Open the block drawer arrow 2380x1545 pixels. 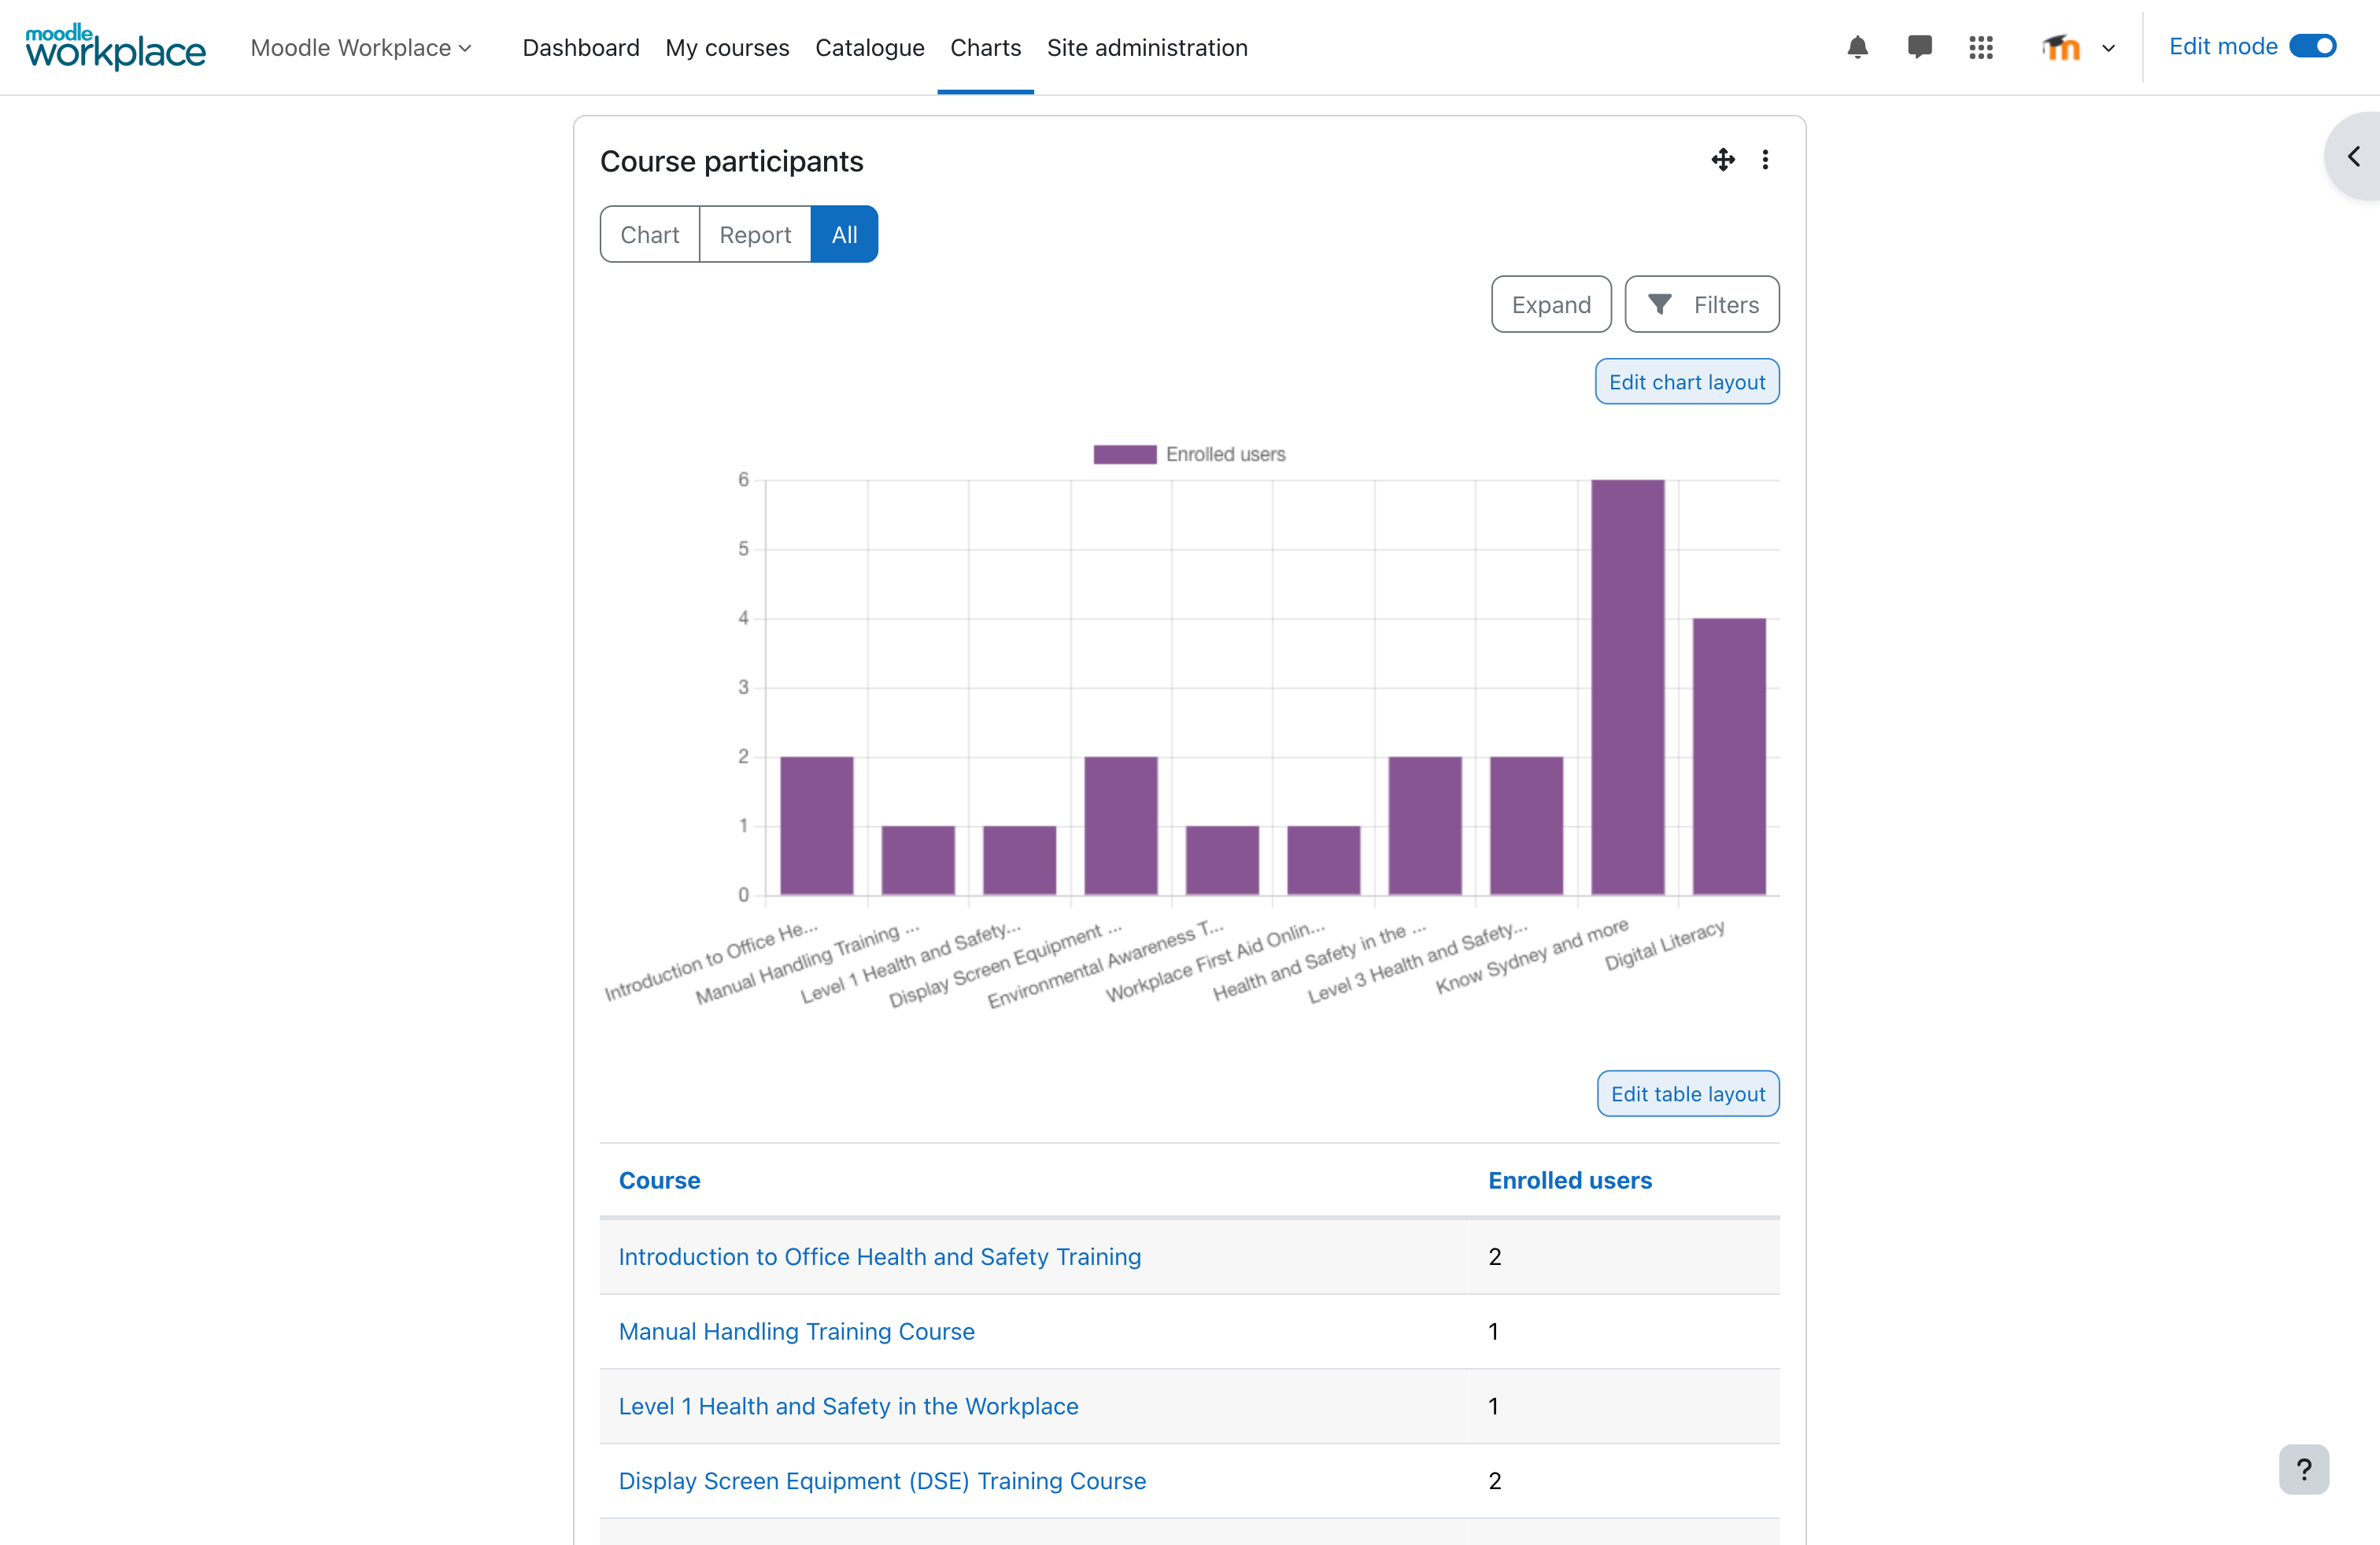(2354, 157)
